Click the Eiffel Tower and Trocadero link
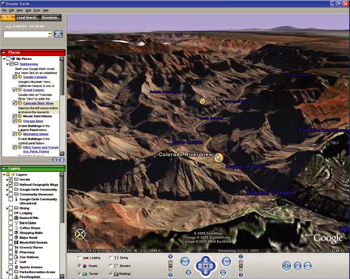 point(41,149)
